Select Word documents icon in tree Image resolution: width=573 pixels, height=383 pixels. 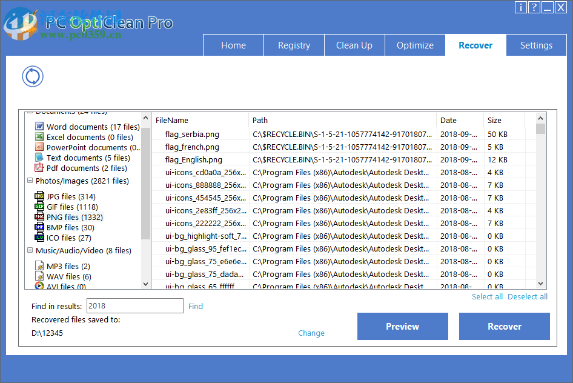click(39, 127)
